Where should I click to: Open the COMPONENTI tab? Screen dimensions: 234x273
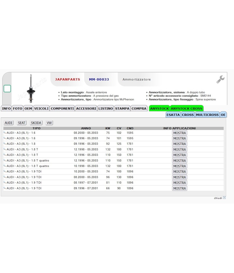coord(62,108)
